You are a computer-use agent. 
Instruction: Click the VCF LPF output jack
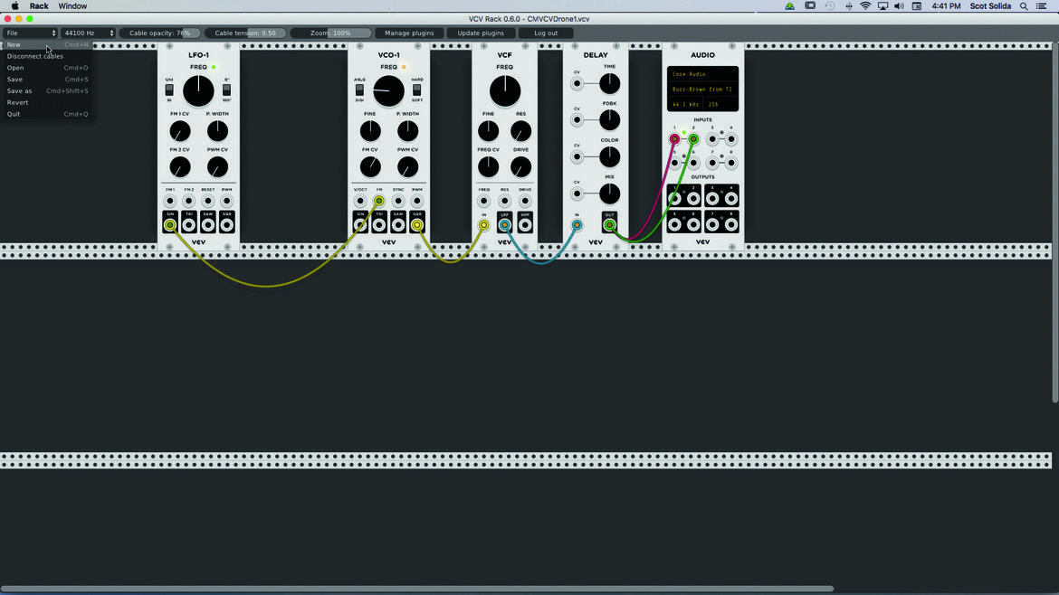(504, 224)
